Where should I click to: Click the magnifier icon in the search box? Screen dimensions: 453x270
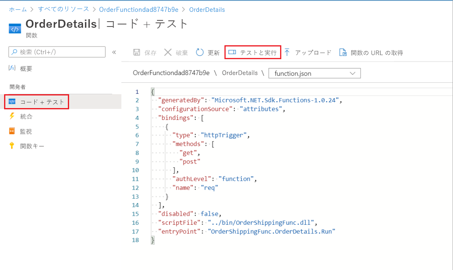pyautogui.click(x=14, y=52)
